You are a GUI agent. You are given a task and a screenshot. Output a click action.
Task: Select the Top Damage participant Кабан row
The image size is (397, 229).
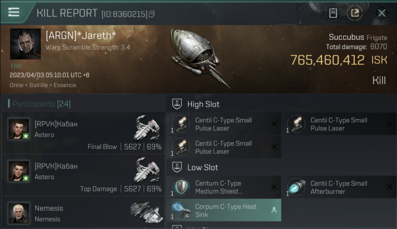[x=83, y=175]
